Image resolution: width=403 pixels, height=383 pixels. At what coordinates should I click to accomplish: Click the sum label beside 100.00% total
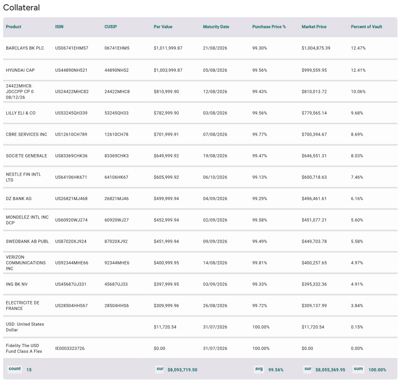click(358, 369)
